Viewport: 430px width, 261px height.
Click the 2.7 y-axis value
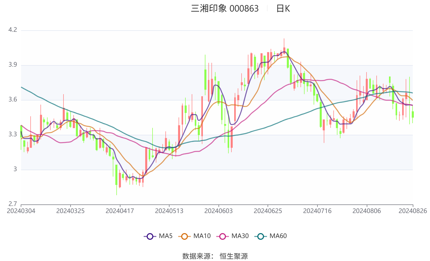click(x=13, y=204)
